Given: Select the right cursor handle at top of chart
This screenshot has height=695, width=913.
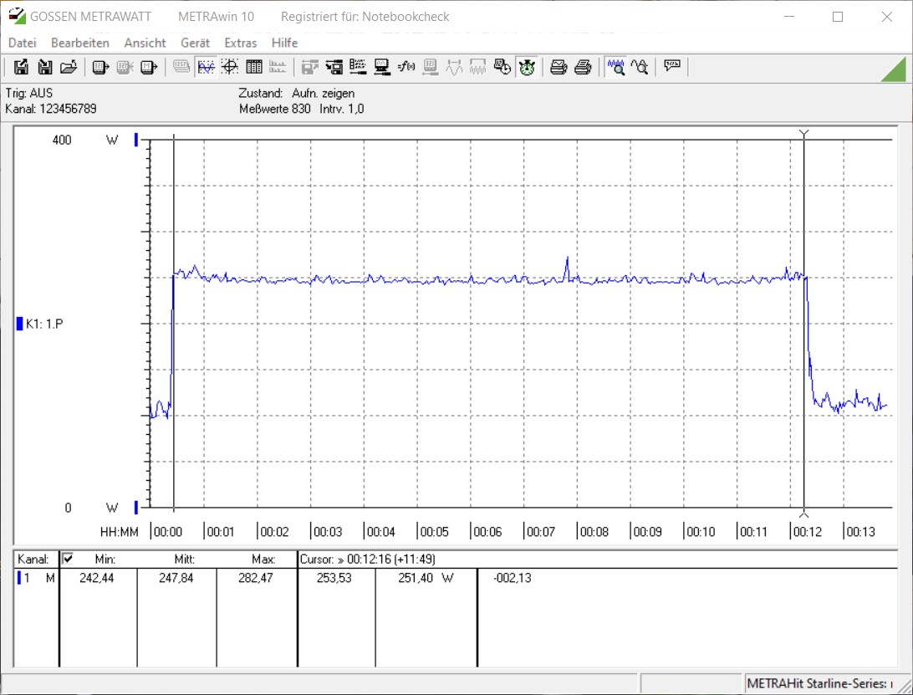Looking at the screenshot, I should [804, 135].
